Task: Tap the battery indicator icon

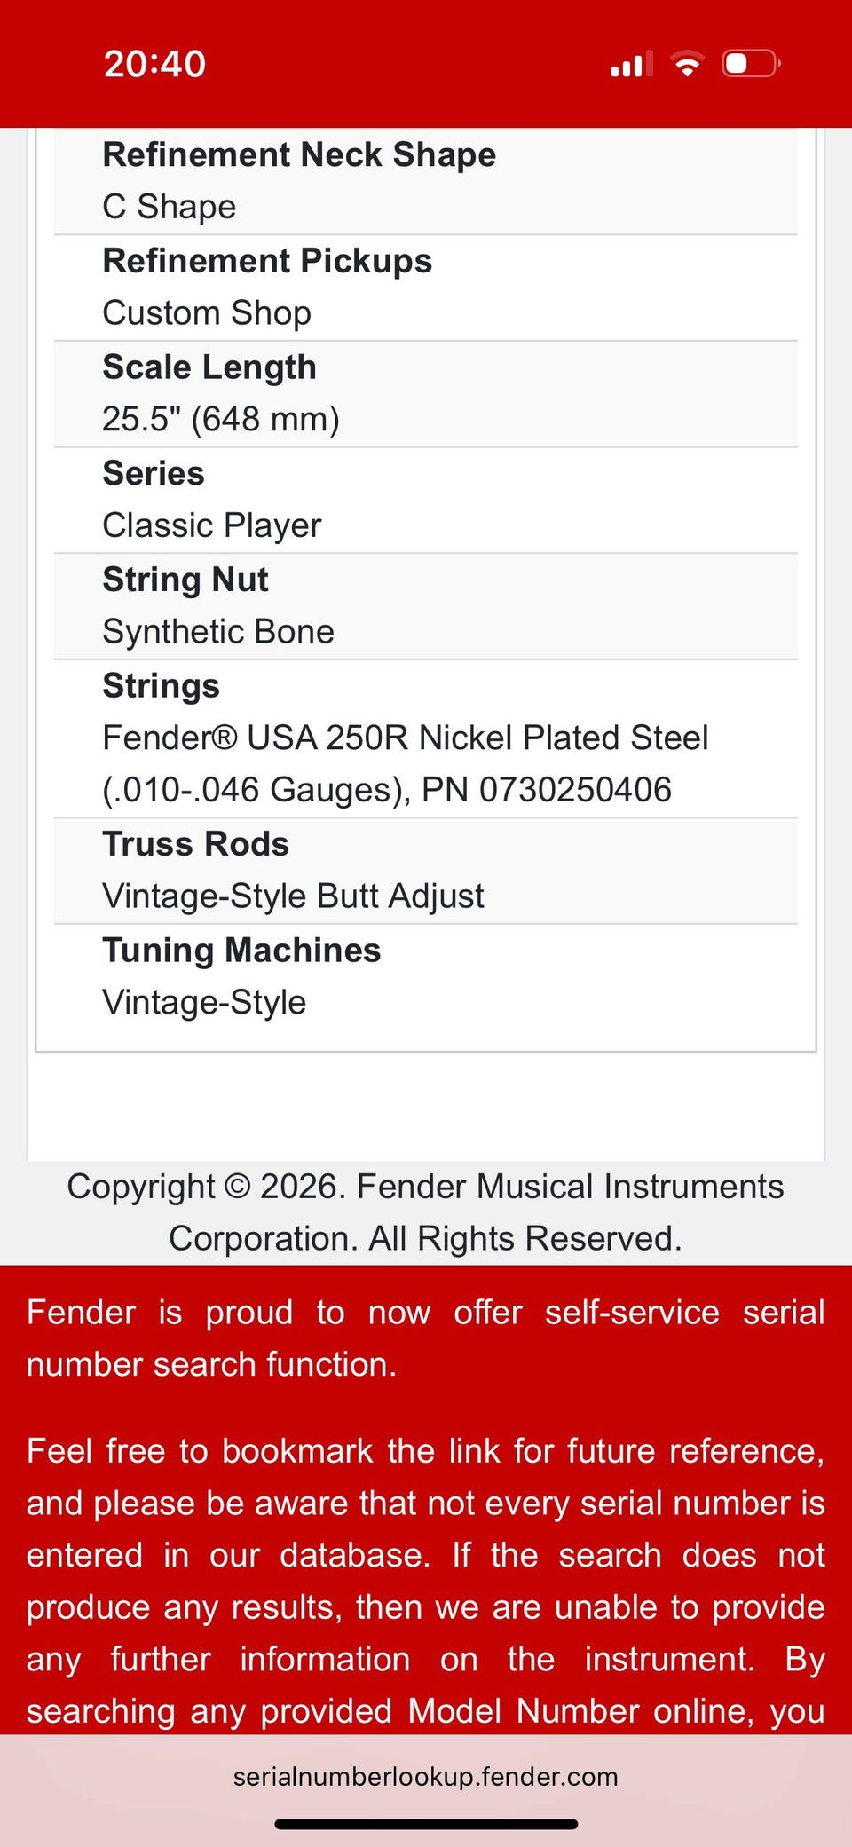Action: click(x=752, y=64)
